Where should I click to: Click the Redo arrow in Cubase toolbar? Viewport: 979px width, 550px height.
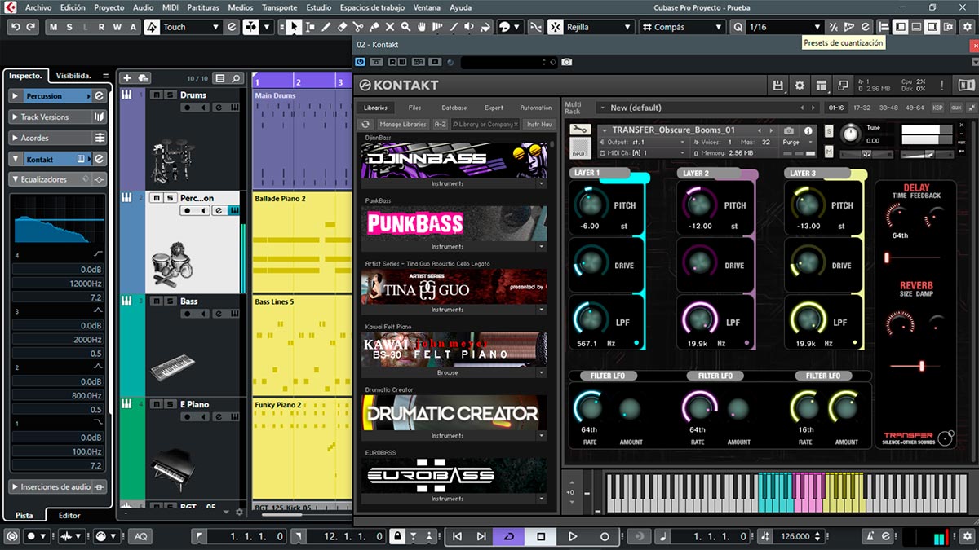[31, 27]
